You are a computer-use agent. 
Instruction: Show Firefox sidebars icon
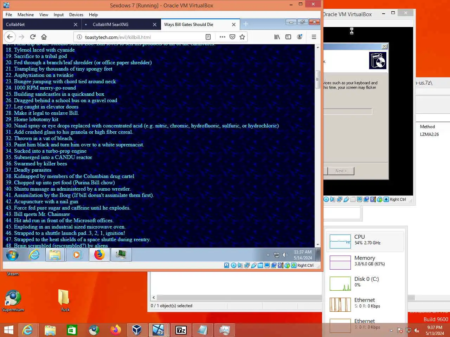(x=288, y=37)
